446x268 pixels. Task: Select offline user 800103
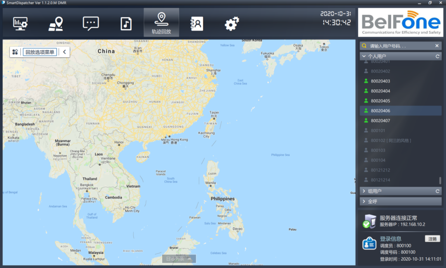pyautogui.click(x=401, y=150)
